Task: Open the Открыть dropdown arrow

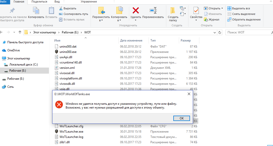Action: pyautogui.click(x=222, y=8)
